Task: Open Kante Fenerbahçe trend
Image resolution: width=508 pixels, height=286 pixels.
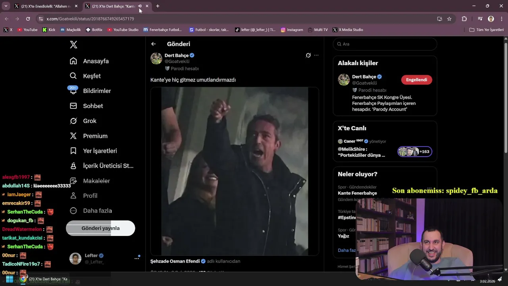Action: (x=357, y=193)
